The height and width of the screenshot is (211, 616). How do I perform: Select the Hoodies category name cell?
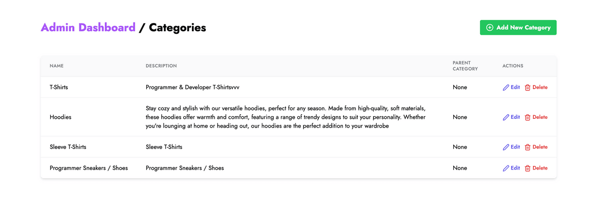(x=61, y=117)
